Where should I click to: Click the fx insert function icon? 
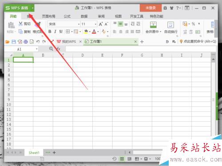[58, 49]
